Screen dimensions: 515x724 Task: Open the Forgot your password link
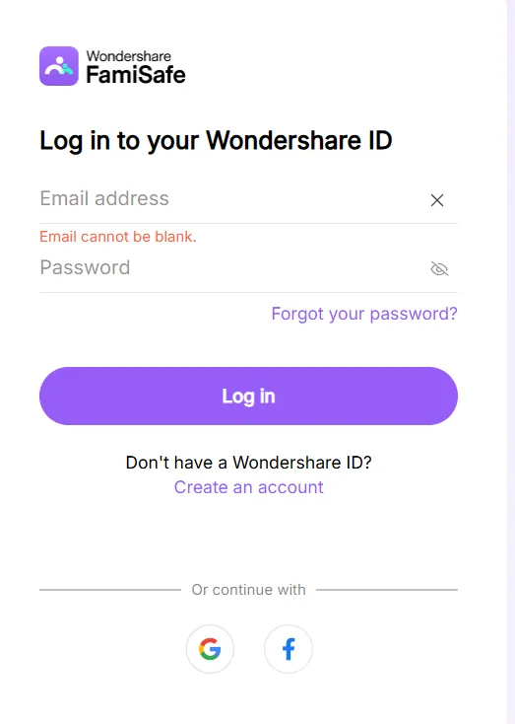(364, 314)
